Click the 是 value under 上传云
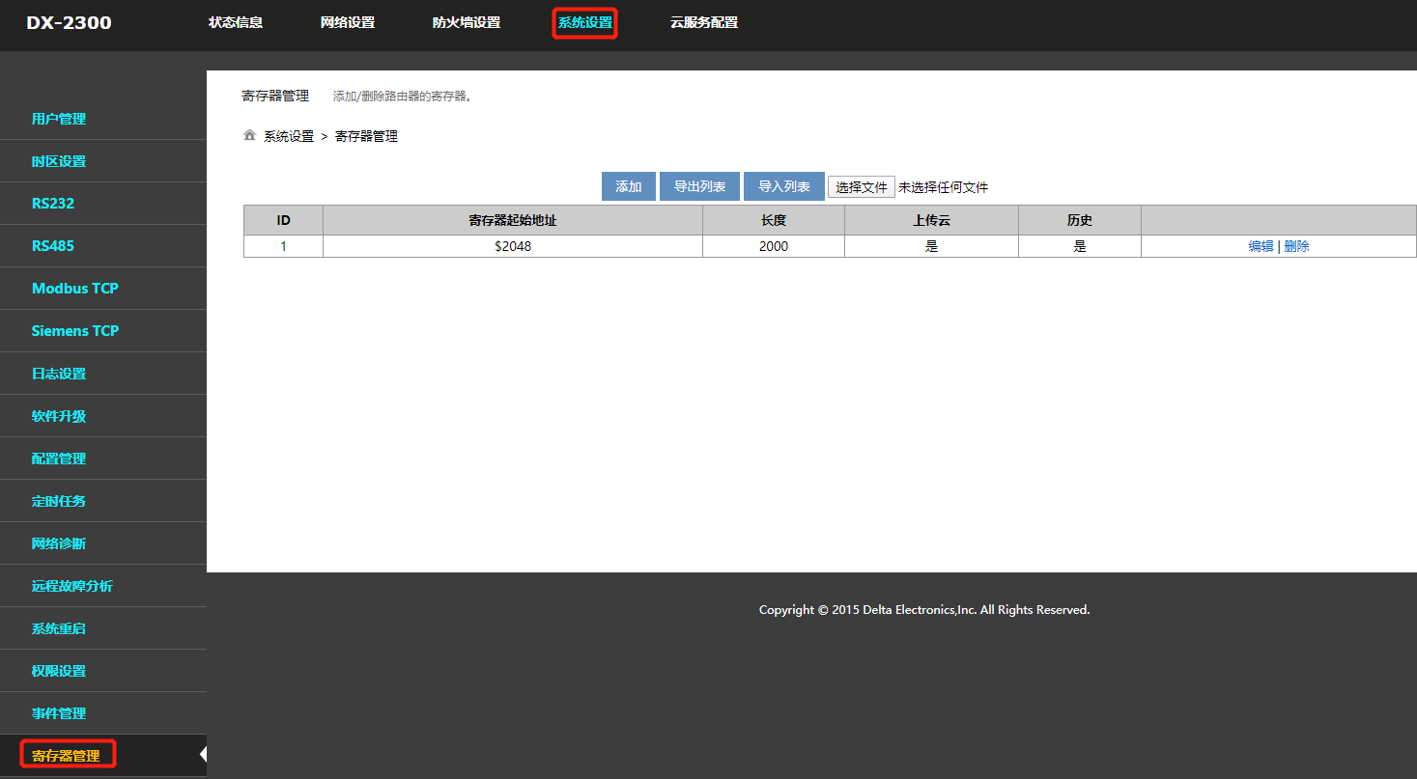 (x=931, y=246)
